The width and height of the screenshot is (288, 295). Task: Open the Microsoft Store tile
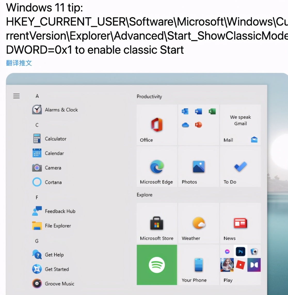tap(157, 223)
